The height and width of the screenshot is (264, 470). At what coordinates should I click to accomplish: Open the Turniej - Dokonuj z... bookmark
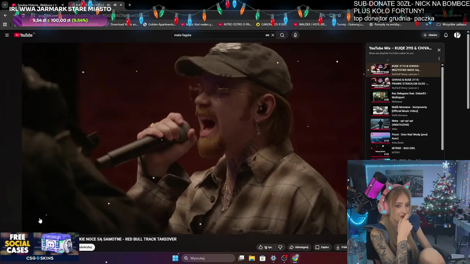348,25
